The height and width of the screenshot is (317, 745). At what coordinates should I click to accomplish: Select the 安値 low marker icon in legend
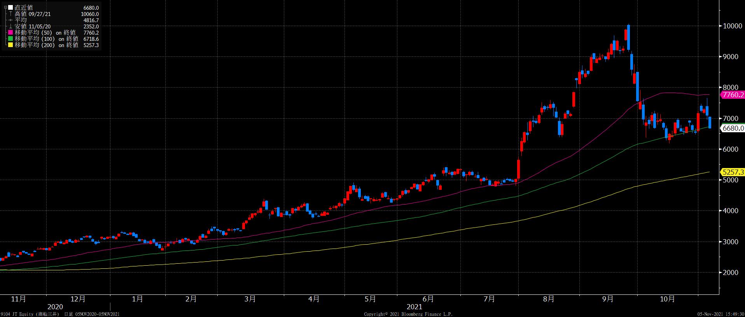(10, 26)
